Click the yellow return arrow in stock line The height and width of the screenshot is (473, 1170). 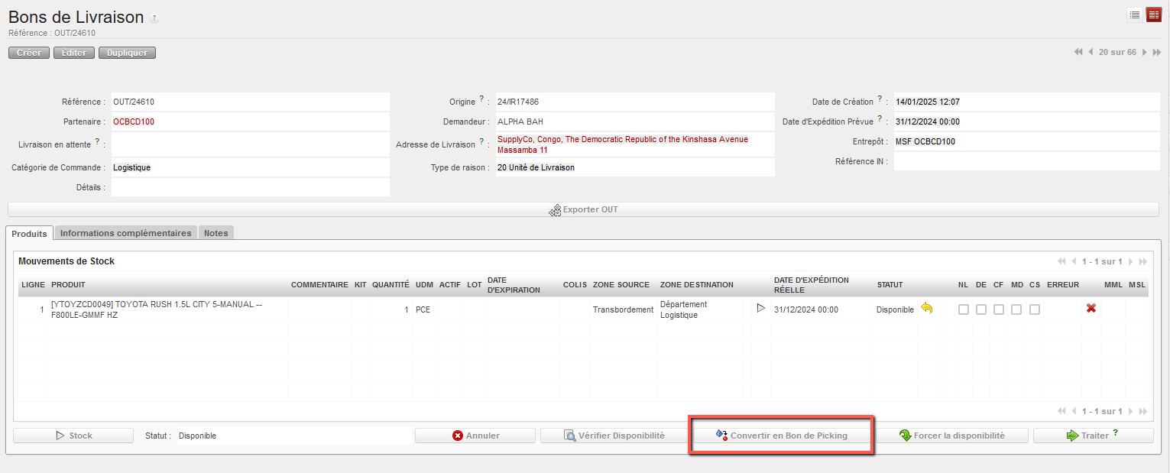(927, 309)
